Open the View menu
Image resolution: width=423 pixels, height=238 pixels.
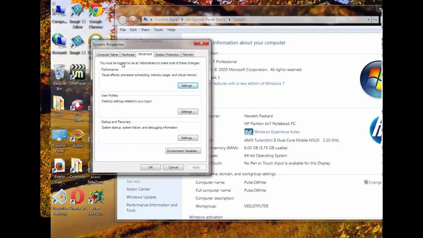pyautogui.click(x=145, y=30)
